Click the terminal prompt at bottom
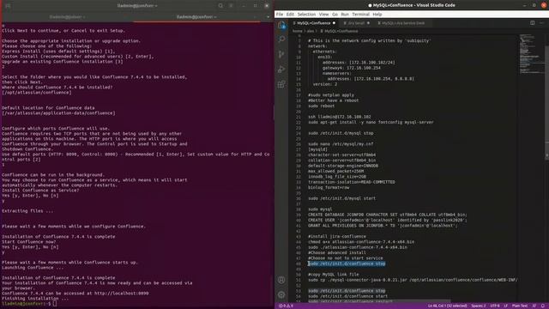This screenshot has width=549, height=309. (x=27, y=303)
